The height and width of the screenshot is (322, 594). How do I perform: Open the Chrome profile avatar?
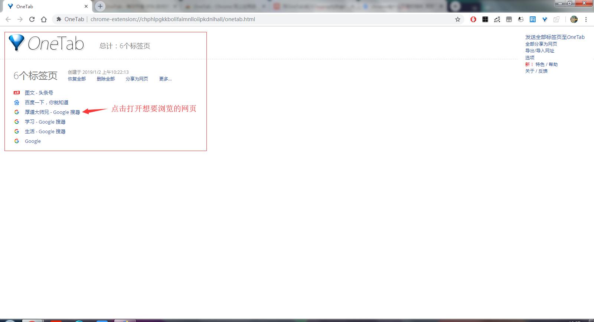point(574,19)
